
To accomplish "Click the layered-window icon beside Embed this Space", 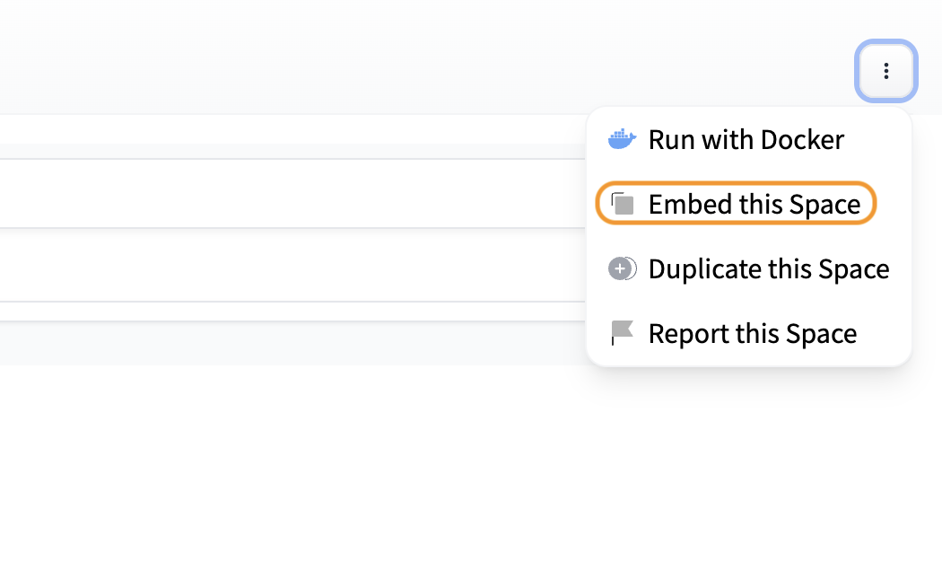I will 622,203.
